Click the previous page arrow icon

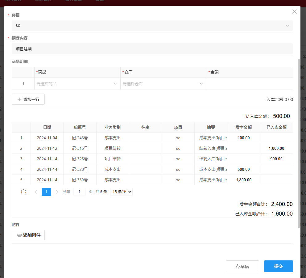[x=35, y=192]
